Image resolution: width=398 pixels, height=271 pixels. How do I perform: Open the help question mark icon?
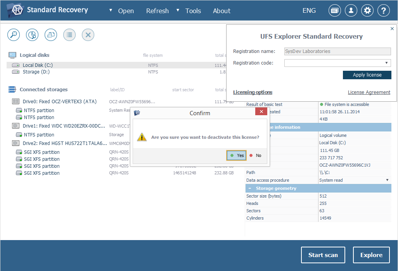click(384, 10)
